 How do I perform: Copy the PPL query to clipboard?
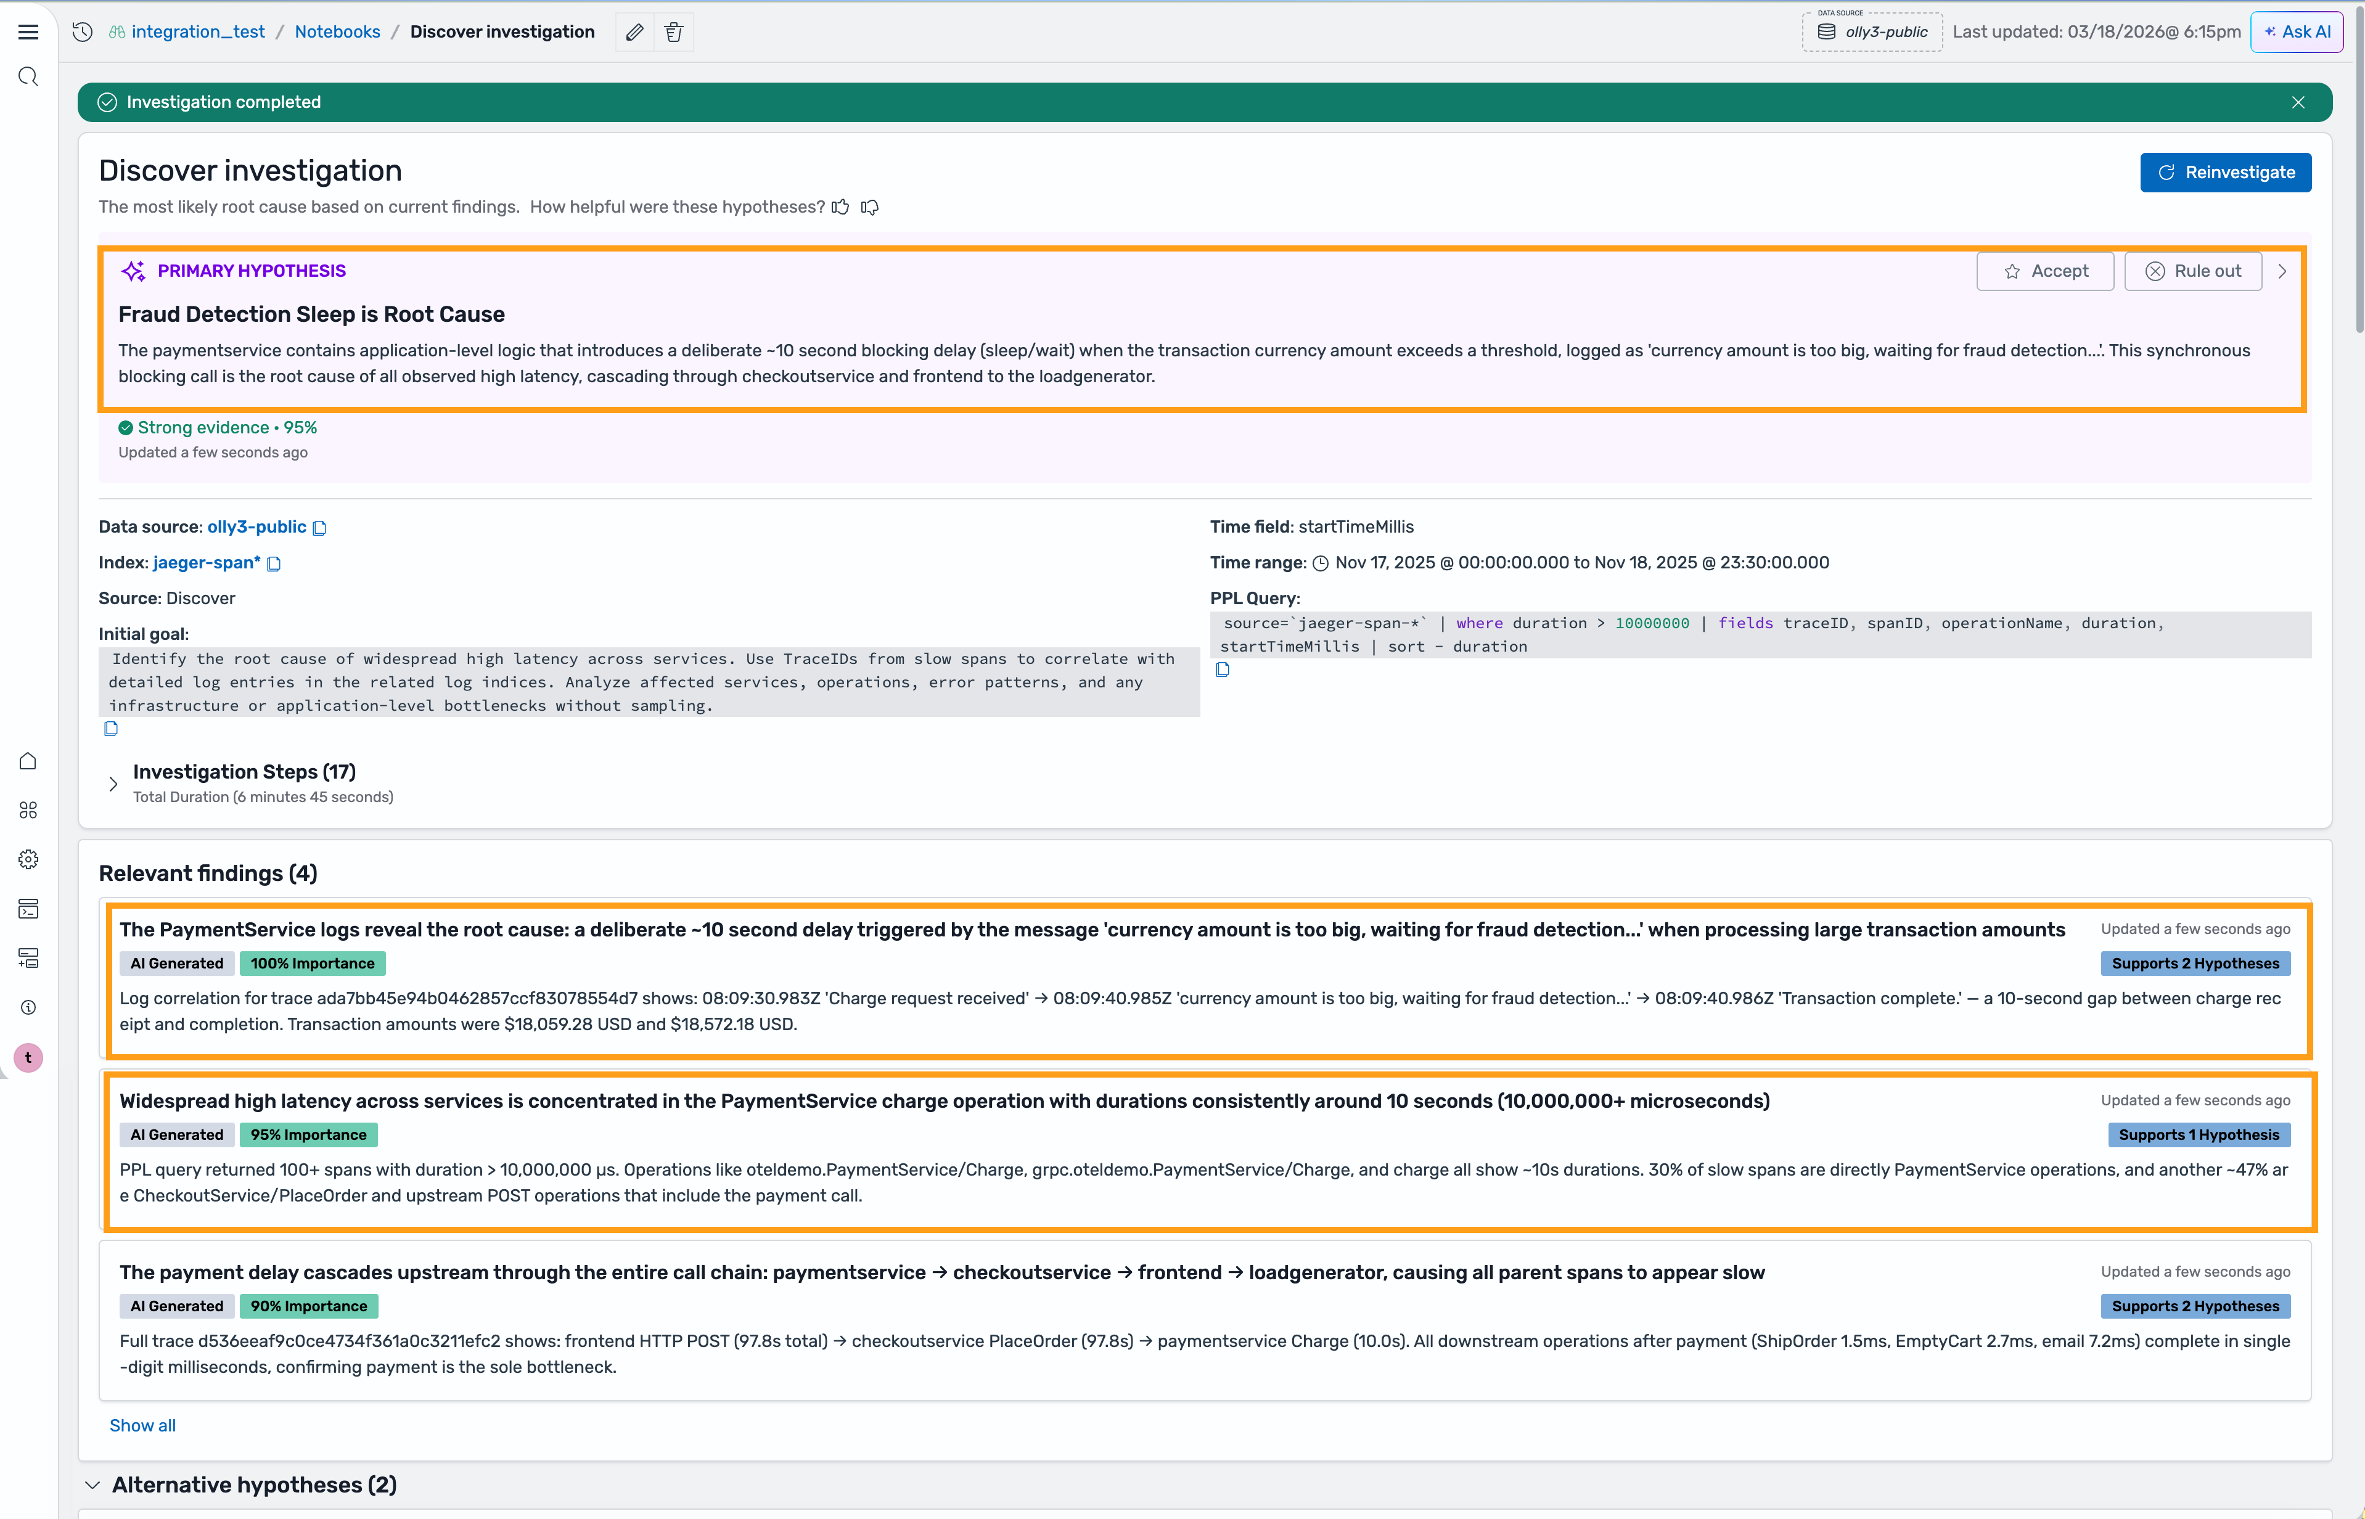click(x=1223, y=669)
